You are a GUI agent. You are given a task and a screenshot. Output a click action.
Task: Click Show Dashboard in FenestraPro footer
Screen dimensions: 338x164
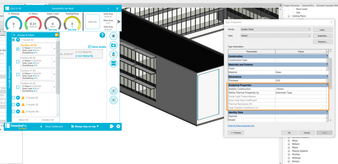tap(54, 126)
